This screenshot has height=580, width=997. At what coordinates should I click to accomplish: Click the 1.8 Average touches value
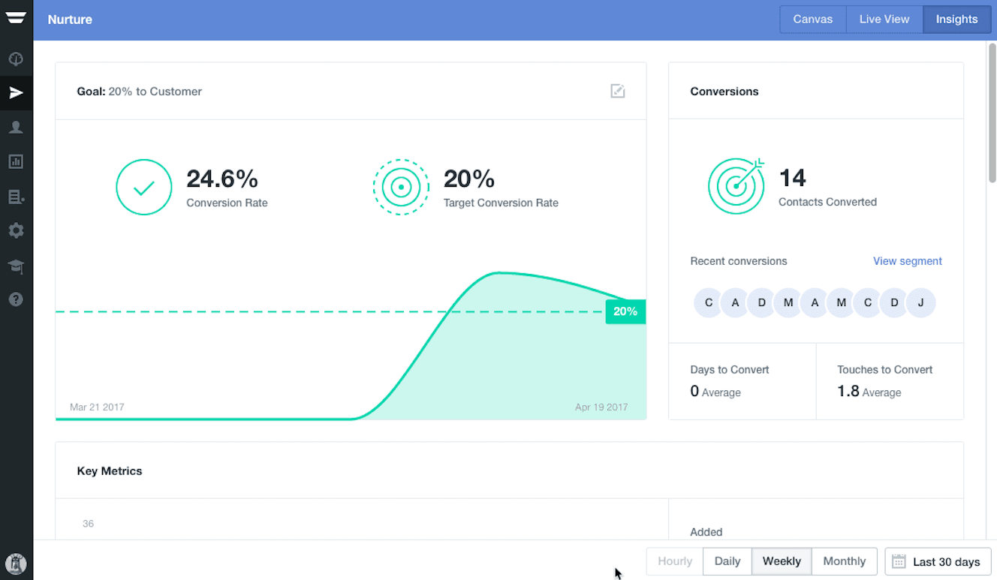pyautogui.click(x=869, y=392)
